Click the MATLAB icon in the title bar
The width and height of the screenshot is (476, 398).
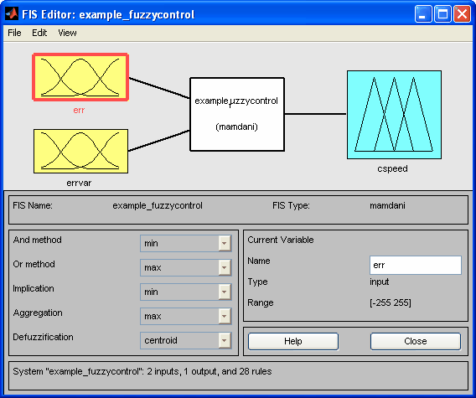(x=12, y=14)
